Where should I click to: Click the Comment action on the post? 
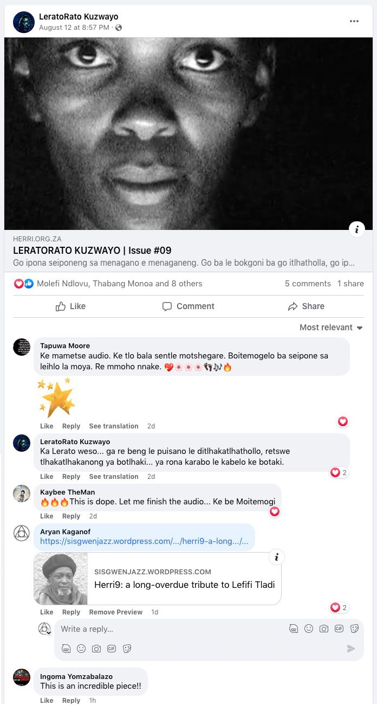coord(188,306)
